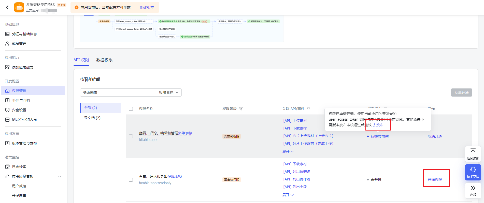The height and width of the screenshot is (203, 484).
Task: Check the bitable:app:readonly row checkbox
Action: click(131, 180)
